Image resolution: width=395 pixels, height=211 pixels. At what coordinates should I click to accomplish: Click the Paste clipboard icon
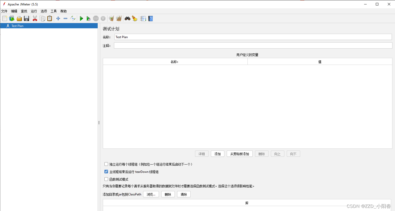50,18
